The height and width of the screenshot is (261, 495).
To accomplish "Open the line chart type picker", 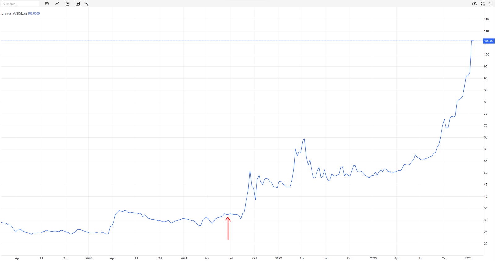I will 57,4.
